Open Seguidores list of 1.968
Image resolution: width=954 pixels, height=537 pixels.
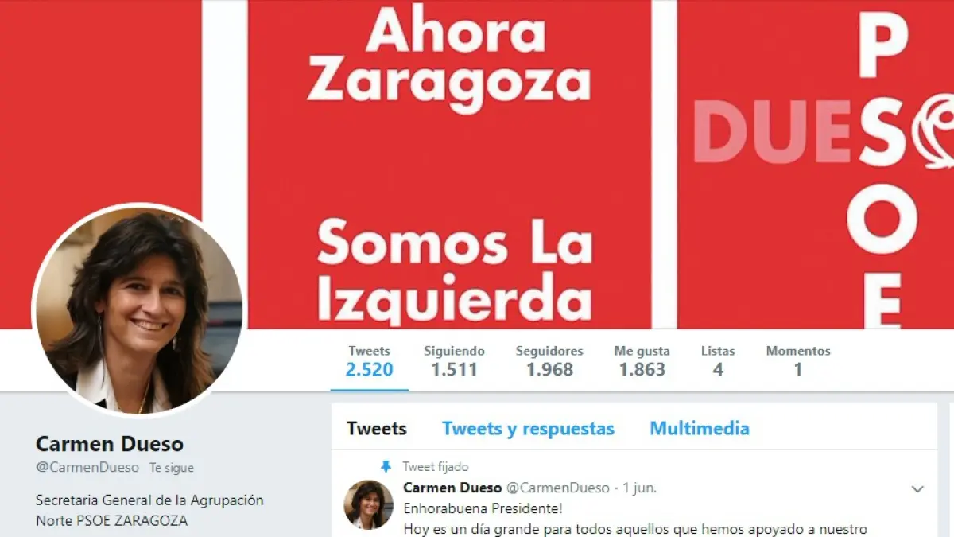[x=549, y=361]
